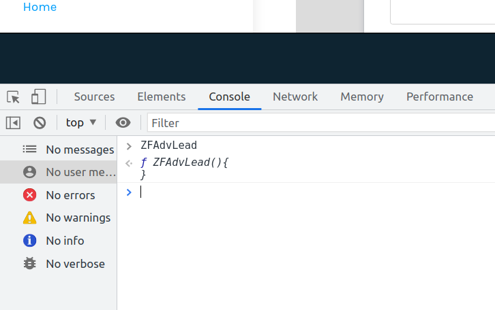Go to the Memory tab
Viewport: 495px width, 310px height.
[x=362, y=97]
